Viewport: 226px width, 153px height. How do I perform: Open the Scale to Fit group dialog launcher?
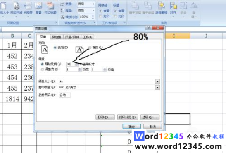point(94,22)
